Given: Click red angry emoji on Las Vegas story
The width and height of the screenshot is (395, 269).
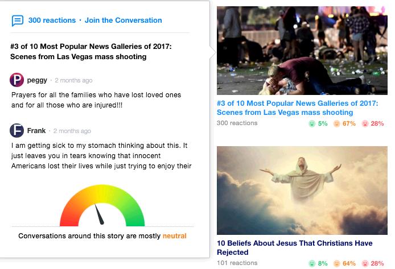Looking at the screenshot, I should pos(365,123).
